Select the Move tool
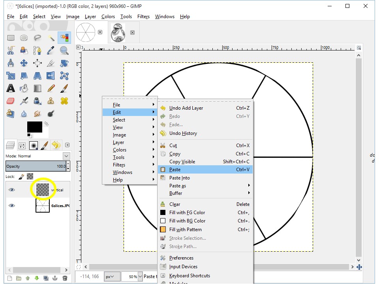Image resolution: width=379 pixels, height=284 pixels. (x=24, y=63)
